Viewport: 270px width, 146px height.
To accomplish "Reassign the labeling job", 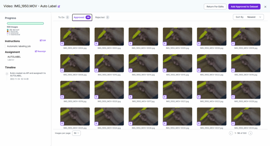I will coord(40,52).
